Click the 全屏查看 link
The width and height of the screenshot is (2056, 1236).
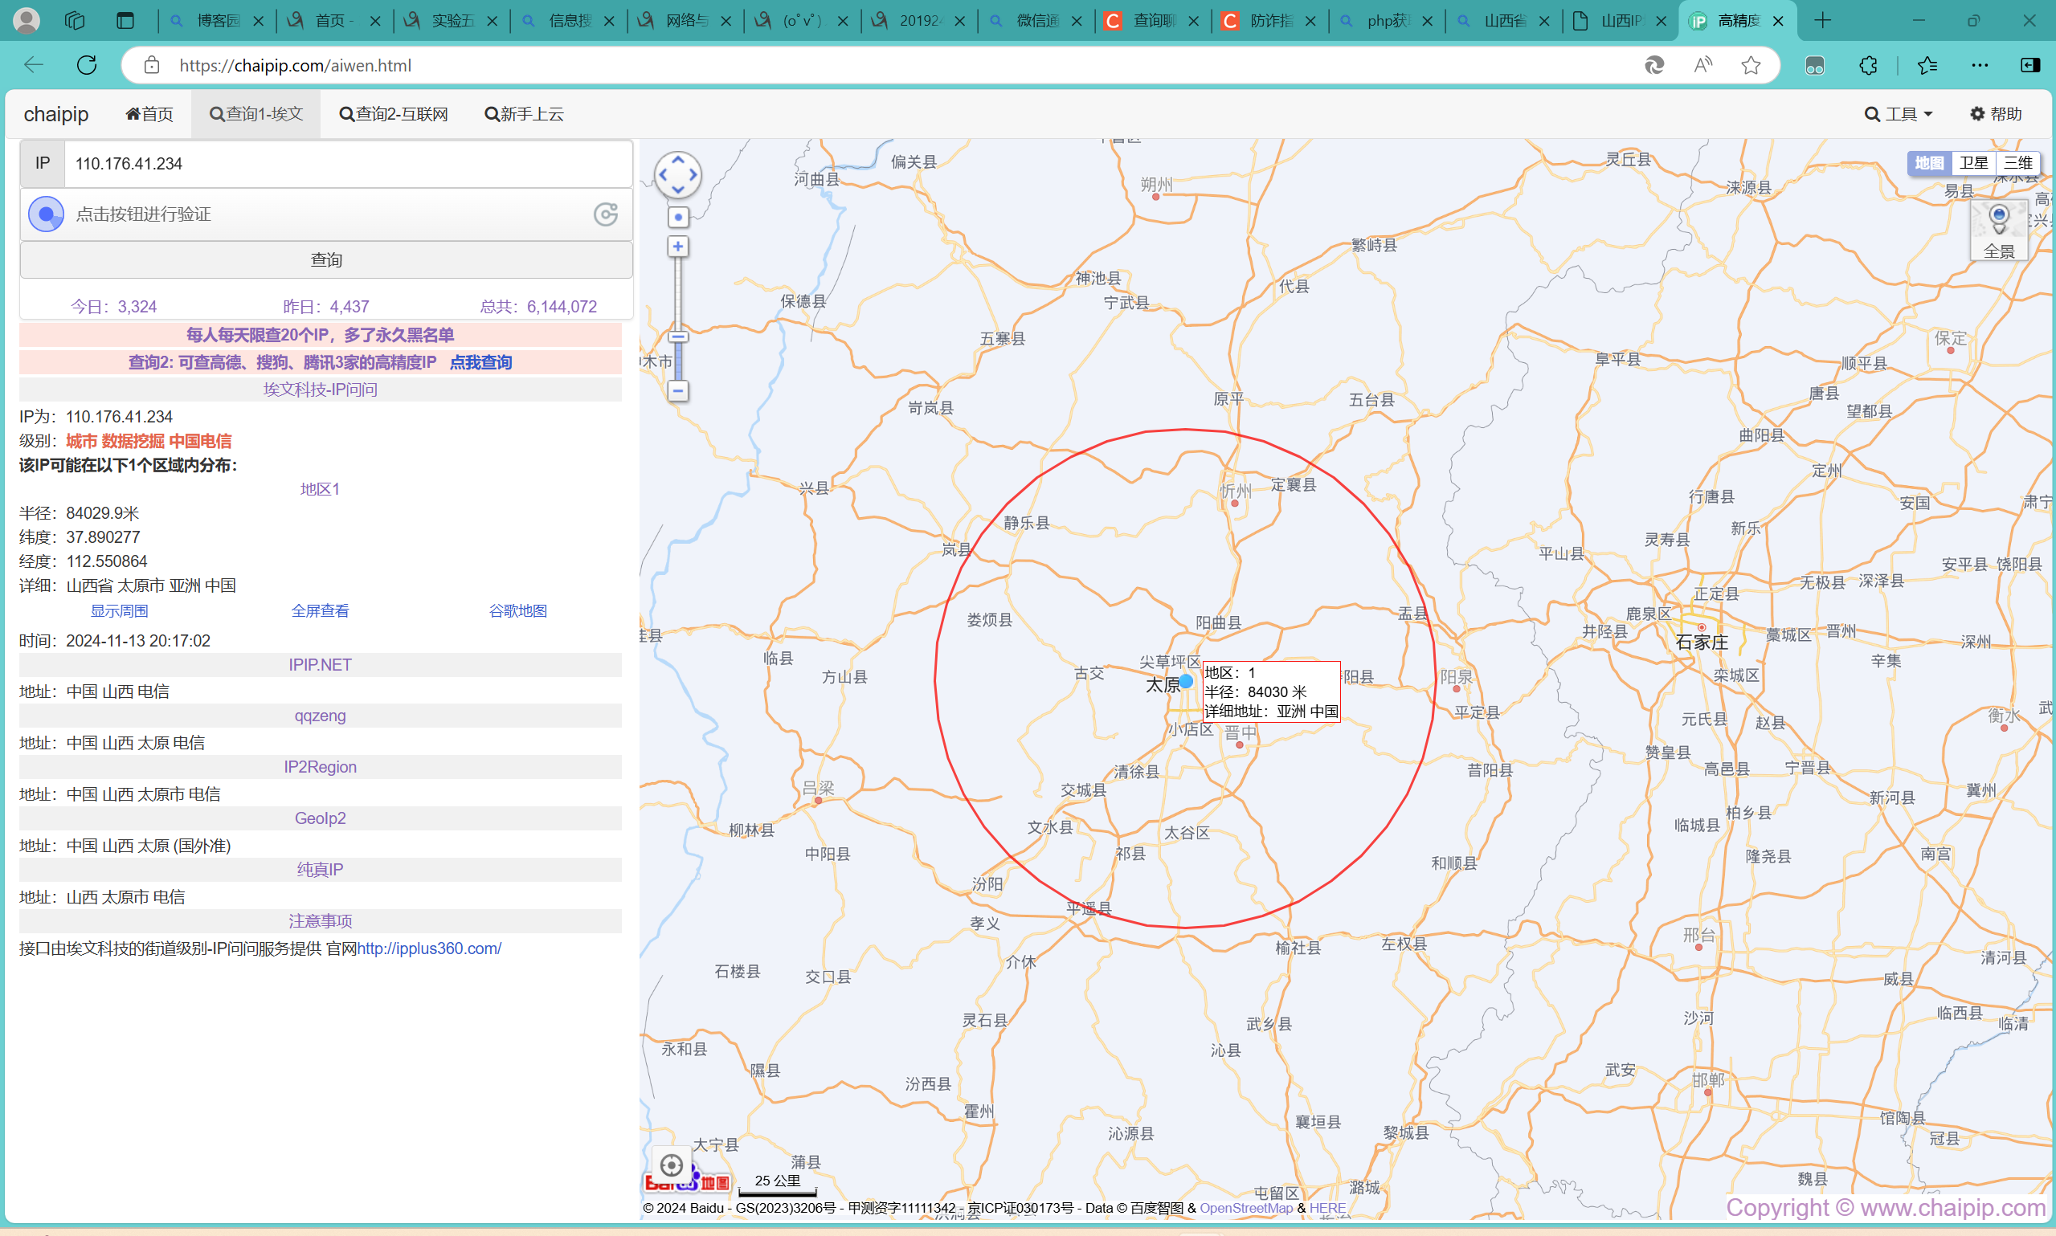[x=320, y=610]
